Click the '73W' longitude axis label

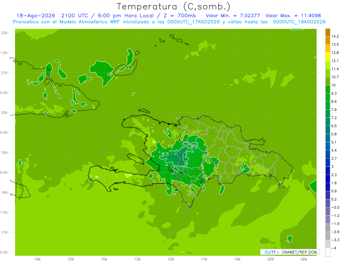tap(137, 259)
